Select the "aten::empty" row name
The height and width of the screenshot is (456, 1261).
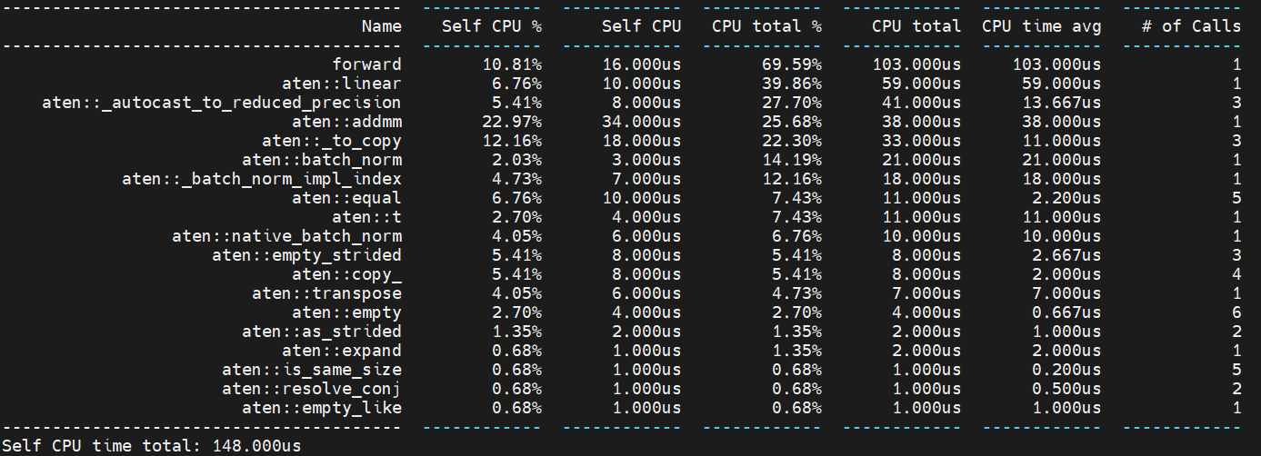pos(346,312)
